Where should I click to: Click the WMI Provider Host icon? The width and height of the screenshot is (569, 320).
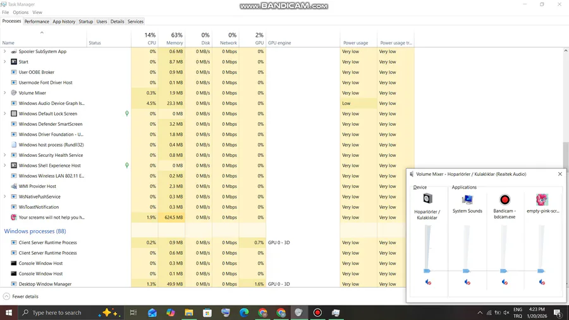[14, 186]
